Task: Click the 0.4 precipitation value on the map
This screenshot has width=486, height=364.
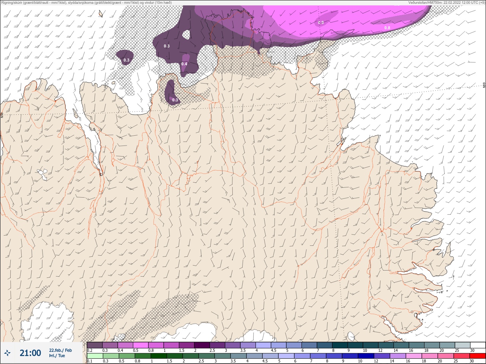Action: (x=184, y=64)
